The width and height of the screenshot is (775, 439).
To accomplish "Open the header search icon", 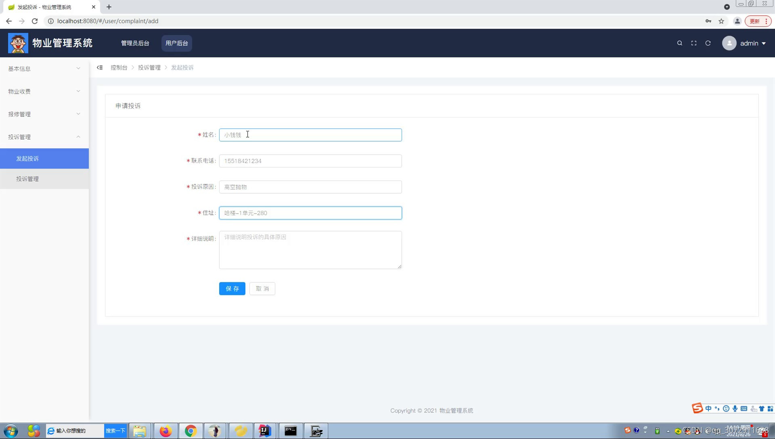I will click(680, 43).
